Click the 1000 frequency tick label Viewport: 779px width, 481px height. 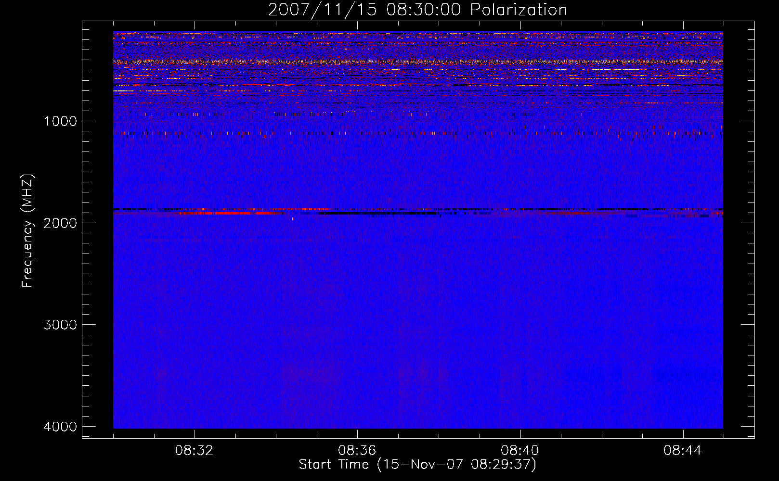[x=61, y=121]
